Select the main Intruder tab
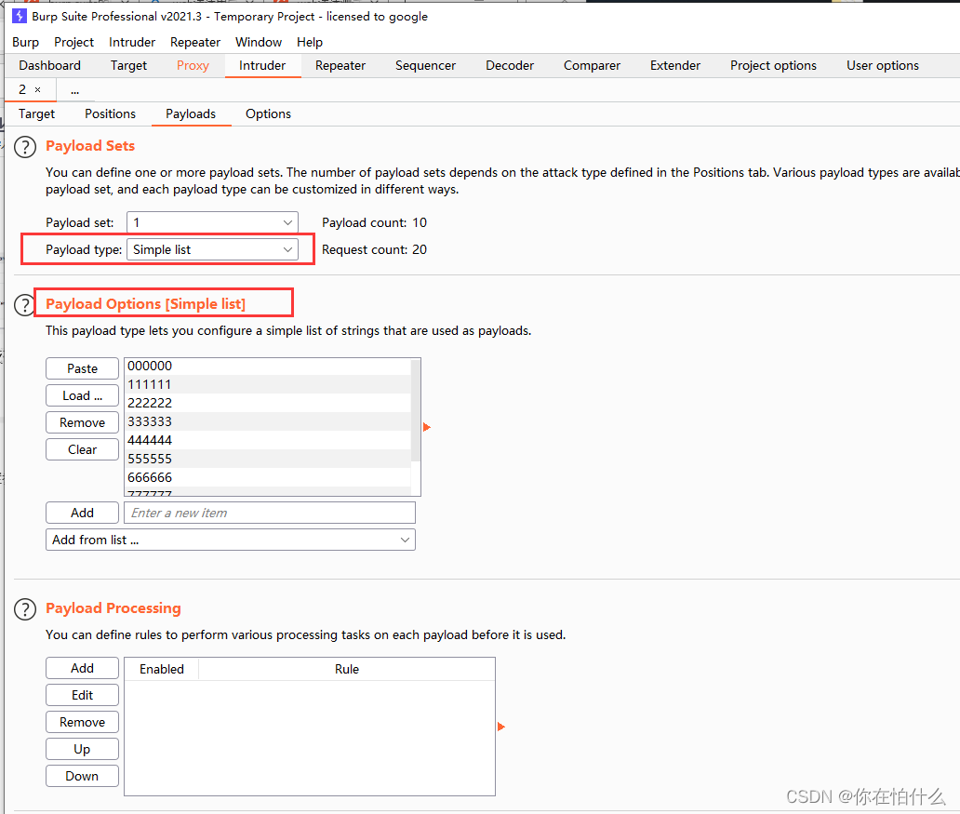 [262, 65]
